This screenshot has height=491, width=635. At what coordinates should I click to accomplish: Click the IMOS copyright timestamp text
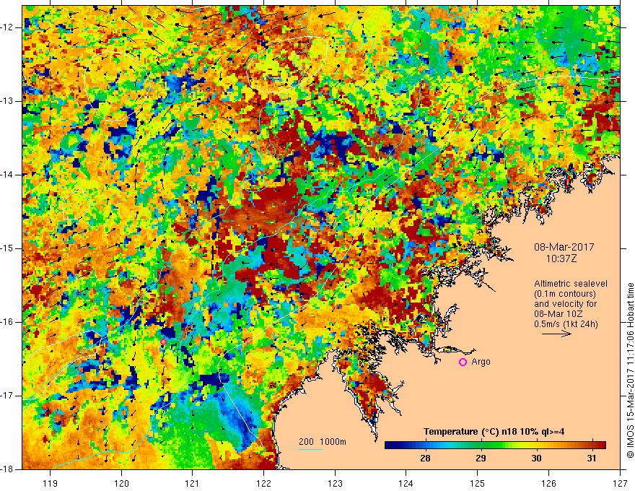(630, 370)
